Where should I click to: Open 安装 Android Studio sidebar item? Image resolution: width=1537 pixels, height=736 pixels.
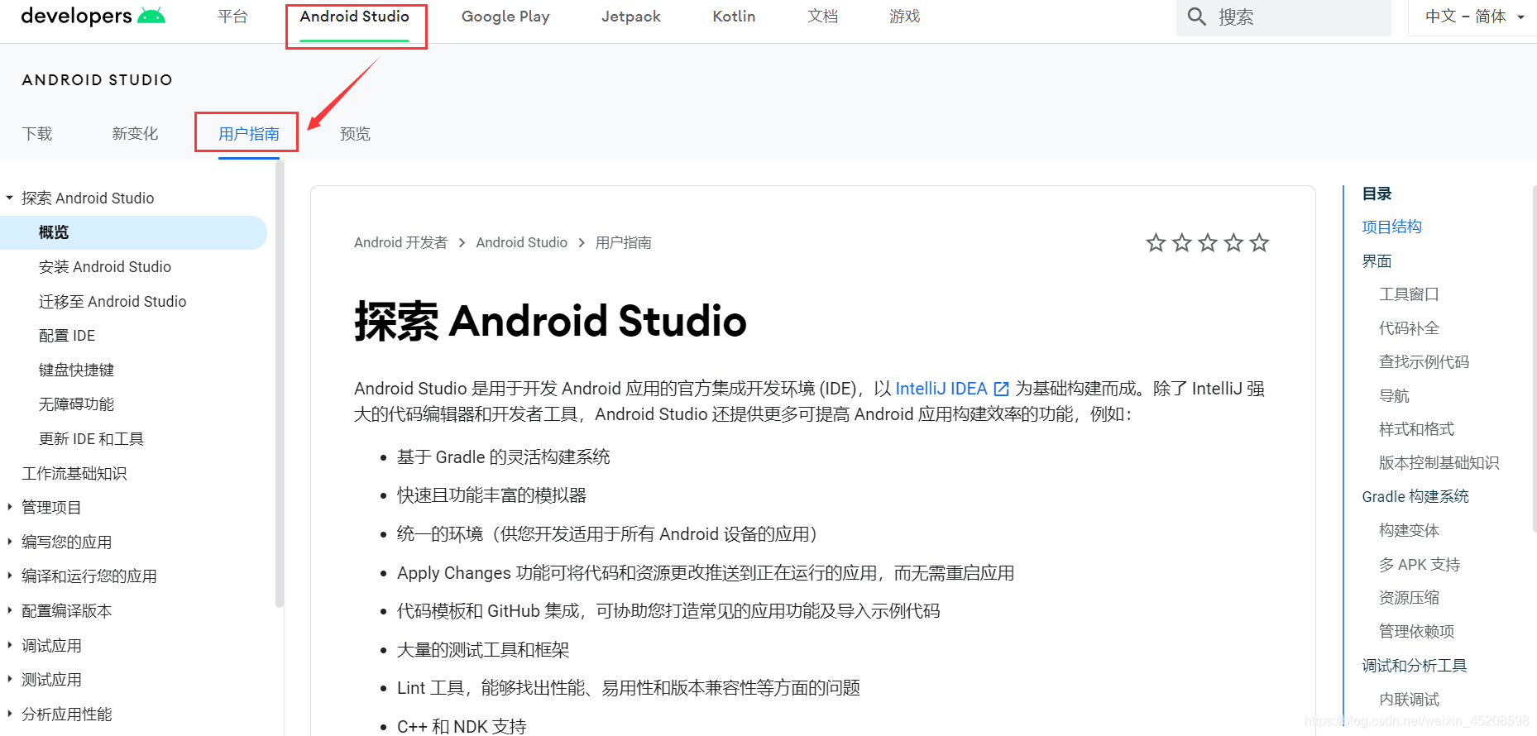(105, 267)
